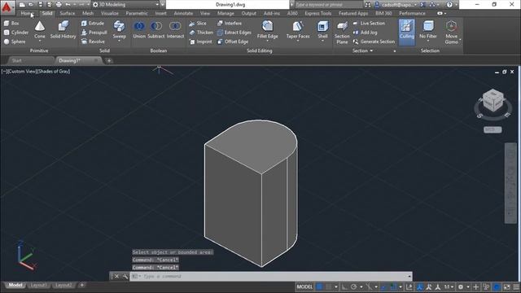
Task: Apply Boolean Intersect
Action: point(175,30)
